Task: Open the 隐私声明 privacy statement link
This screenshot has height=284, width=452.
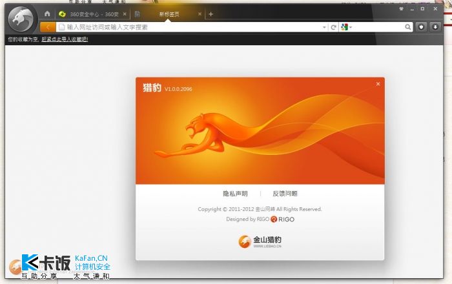Action: [235, 194]
